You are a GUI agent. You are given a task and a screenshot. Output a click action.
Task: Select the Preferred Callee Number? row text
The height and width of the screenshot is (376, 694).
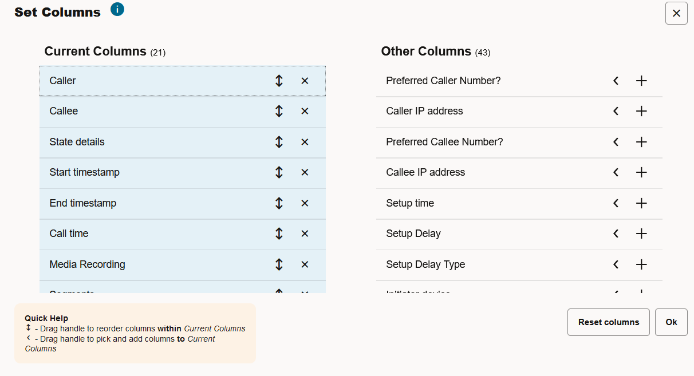(445, 142)
